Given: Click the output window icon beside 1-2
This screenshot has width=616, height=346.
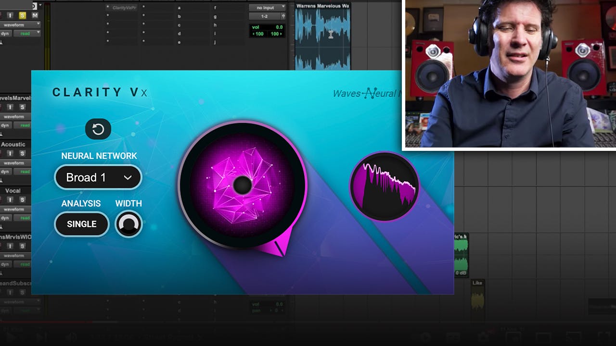Looking at the screenshot, I should point(283,16).
